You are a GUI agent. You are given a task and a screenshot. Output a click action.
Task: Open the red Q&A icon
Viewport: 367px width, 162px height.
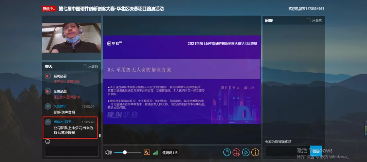[237, 153]
